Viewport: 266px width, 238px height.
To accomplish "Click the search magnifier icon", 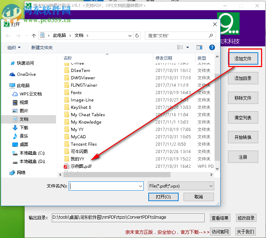I will click(x=211, y=36).
